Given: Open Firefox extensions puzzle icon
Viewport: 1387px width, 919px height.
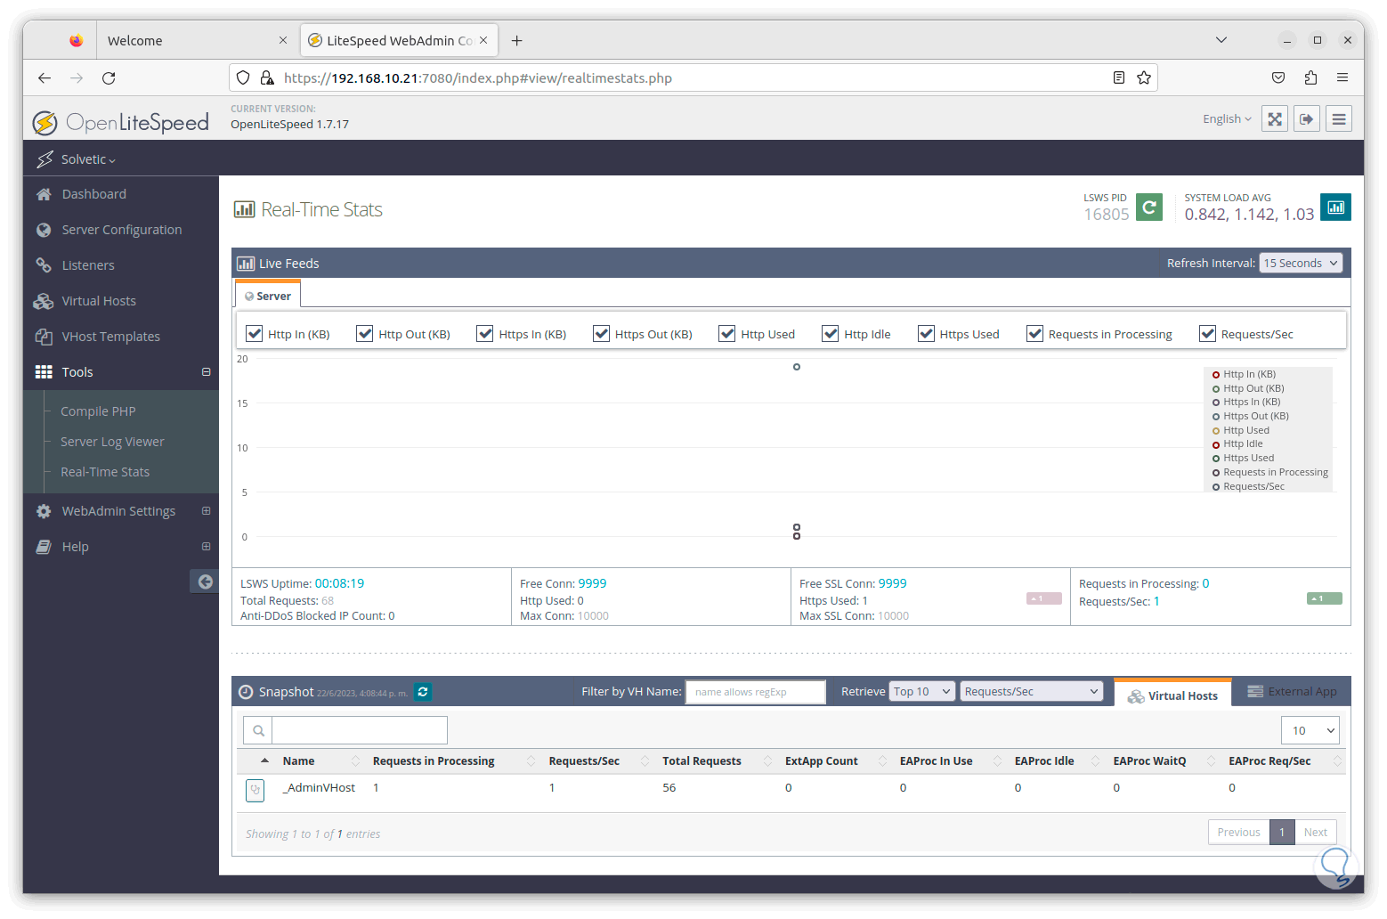Looking at the screenshot, I should (1310, 78).
